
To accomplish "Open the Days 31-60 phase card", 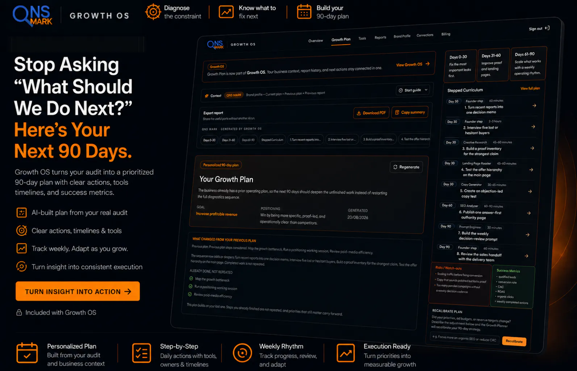I will pyautogui.click(x=493, y=65).
